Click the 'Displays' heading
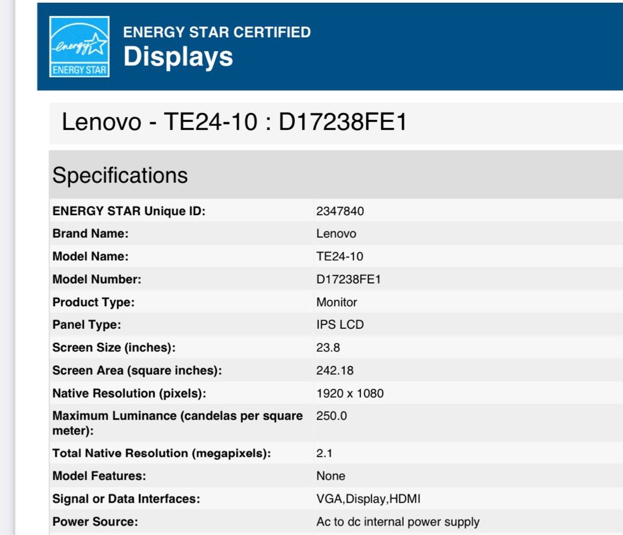 [x=178, y=57]
